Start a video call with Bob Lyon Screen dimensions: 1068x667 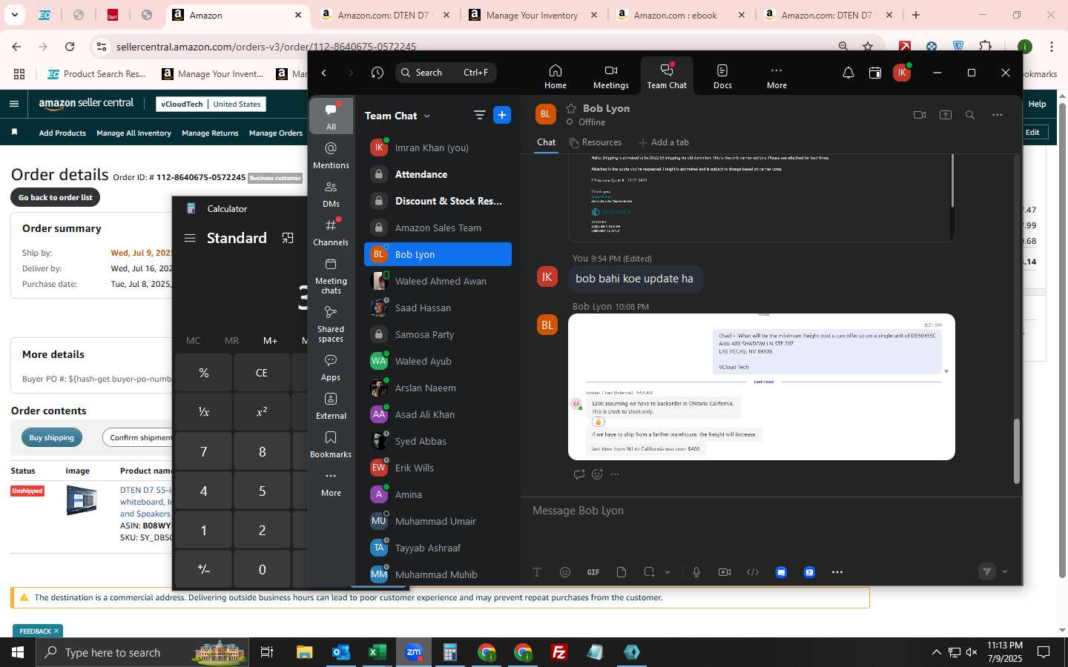point(920,115)
